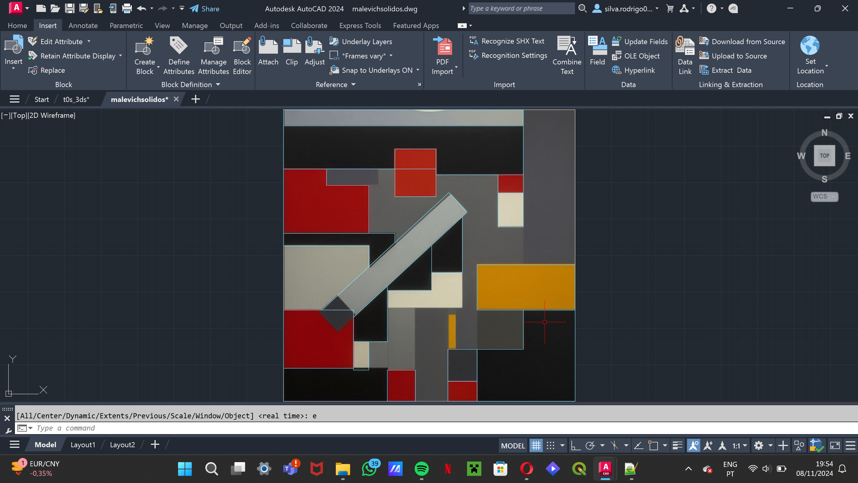Click the TOP face of ViewCube
858x483 pixels.
point(824,155)
